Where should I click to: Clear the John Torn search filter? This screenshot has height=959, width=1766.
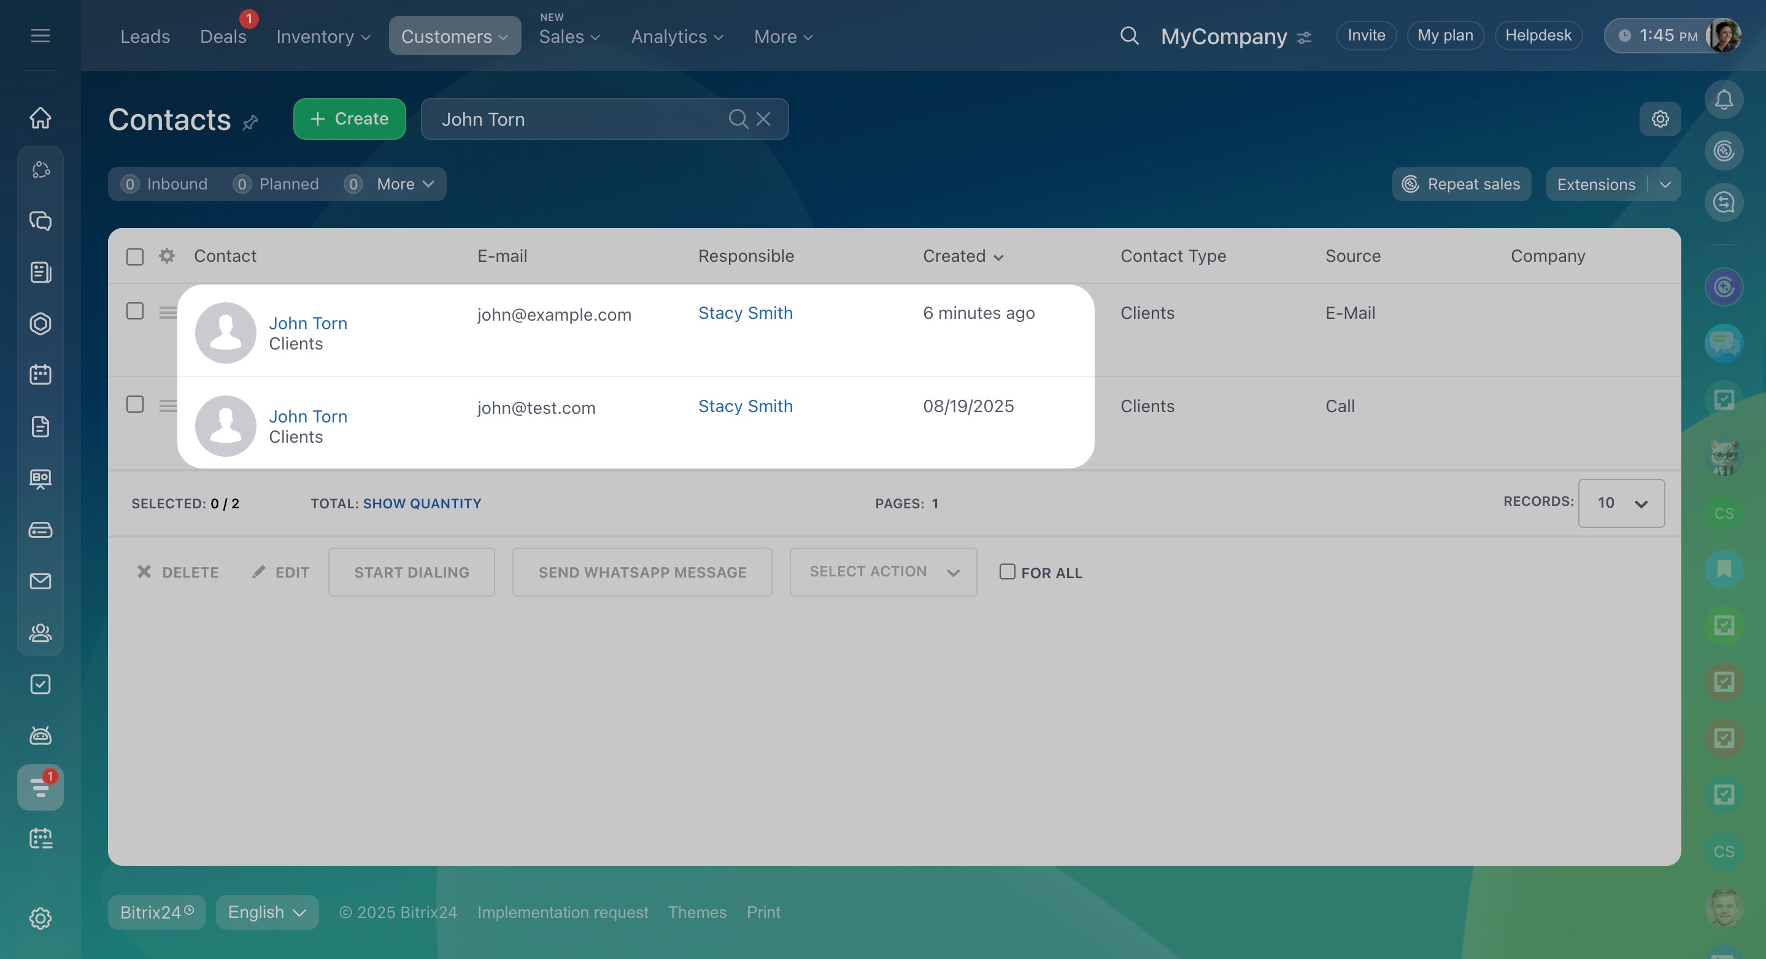[763, 119]
